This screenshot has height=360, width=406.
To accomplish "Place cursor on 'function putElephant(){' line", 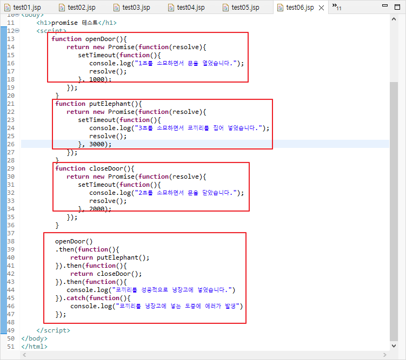I will pos(98,104).
